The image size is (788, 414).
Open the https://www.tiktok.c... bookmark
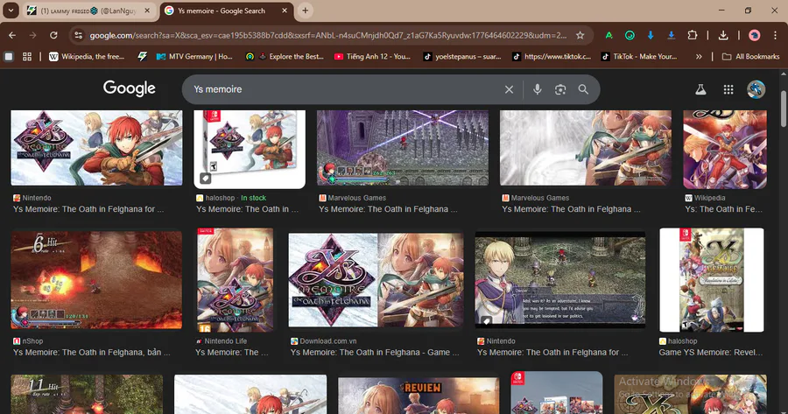pos(552,57)
